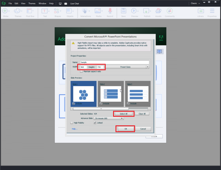This screenshot has width=221, height=170.
Task: Select the Slide3 thumbnail
Action: pyautogui.click(x=138, y=94)
